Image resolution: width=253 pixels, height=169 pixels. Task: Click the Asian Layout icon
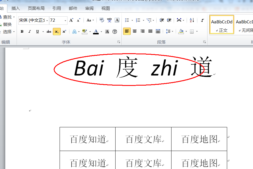coord(179,20)
